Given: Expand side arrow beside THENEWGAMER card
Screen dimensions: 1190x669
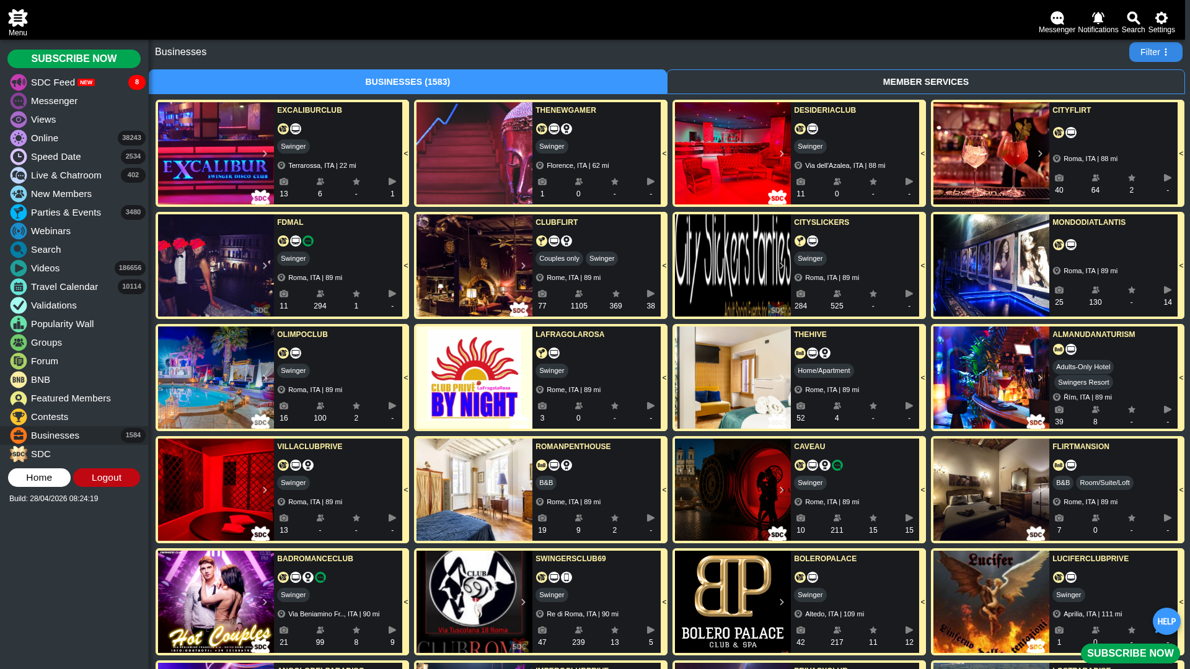Looking at the screenshot, I should pyautogui.click(x=664, y=154).
